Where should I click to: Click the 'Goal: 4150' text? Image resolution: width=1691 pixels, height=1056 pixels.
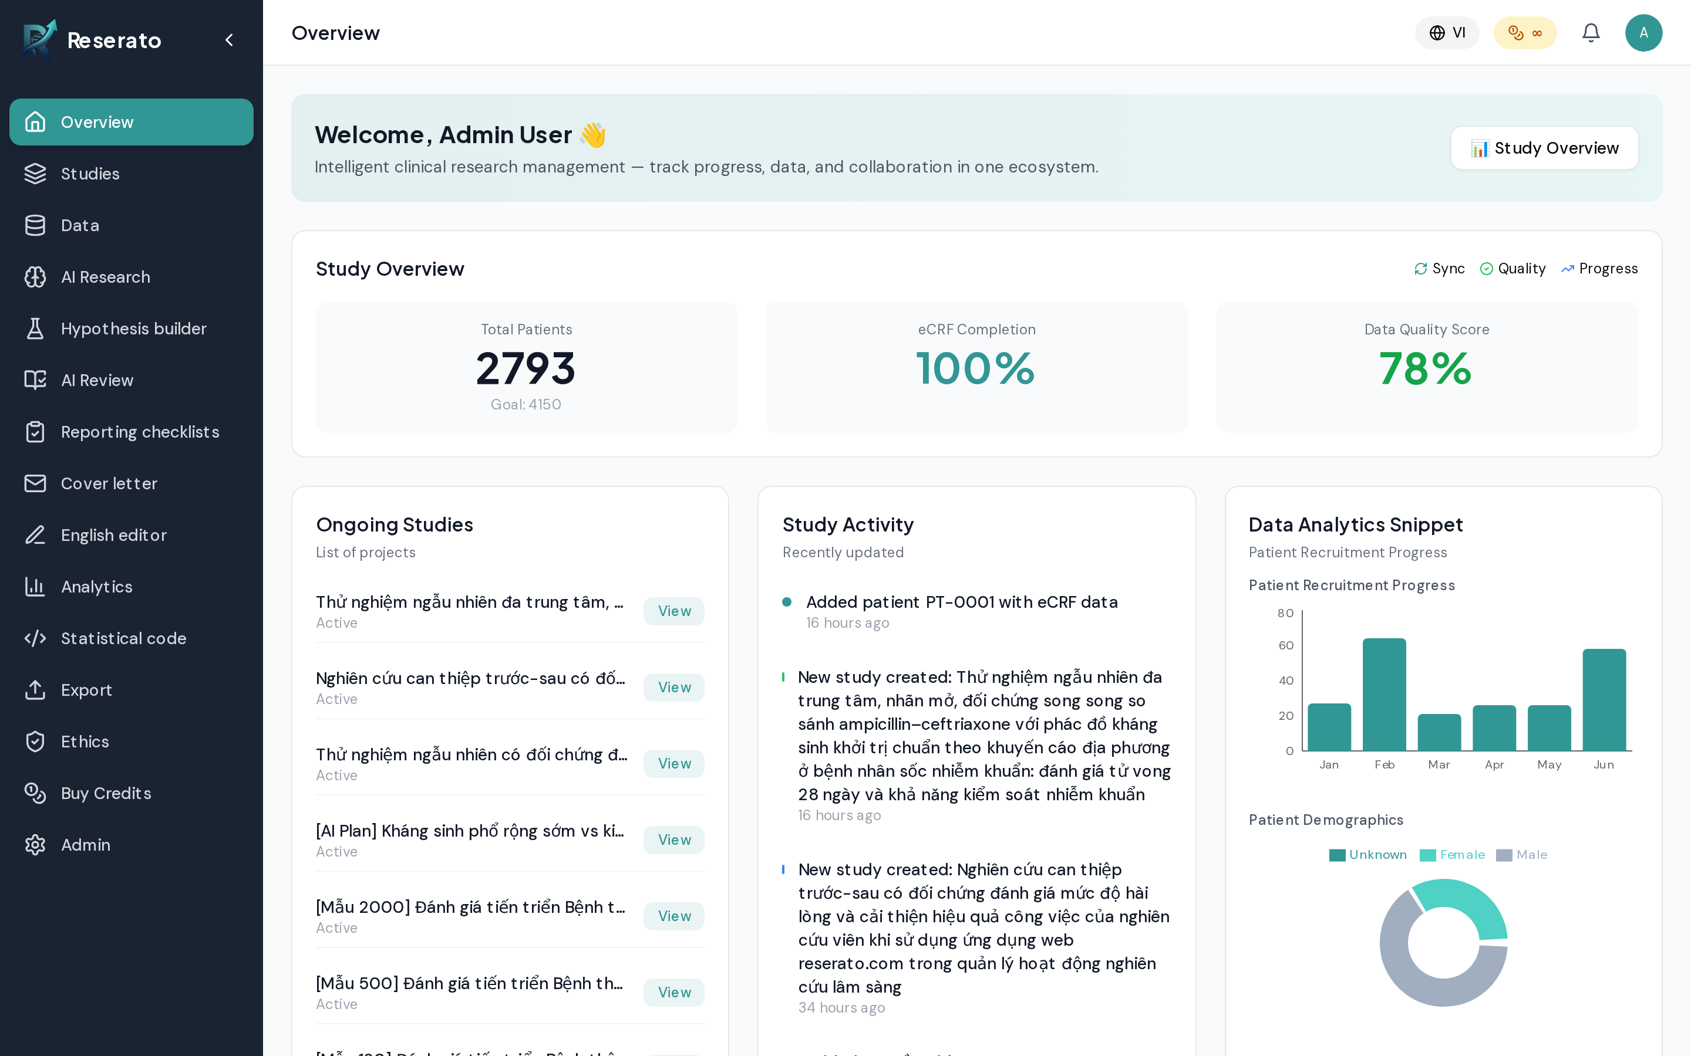[x=526, y=404]
